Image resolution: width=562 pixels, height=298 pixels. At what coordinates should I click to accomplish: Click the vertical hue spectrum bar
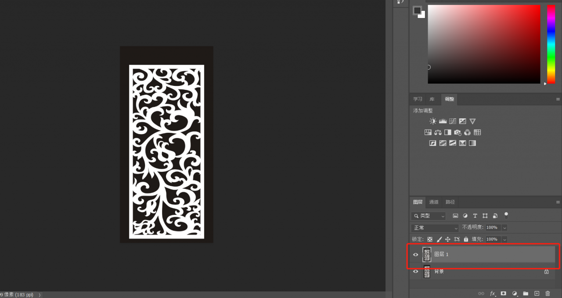(x=551, y=44)
